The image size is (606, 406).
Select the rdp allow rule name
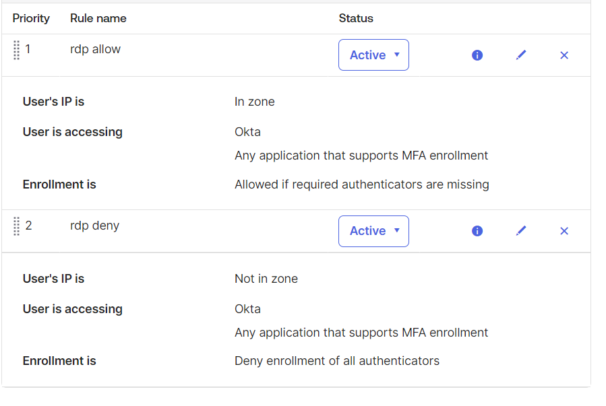point(95,49)
